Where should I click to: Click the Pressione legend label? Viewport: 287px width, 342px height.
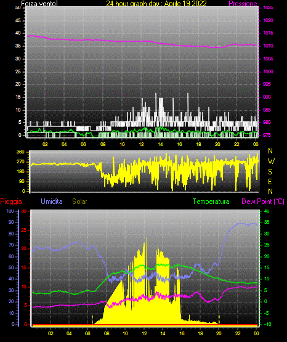243,4
